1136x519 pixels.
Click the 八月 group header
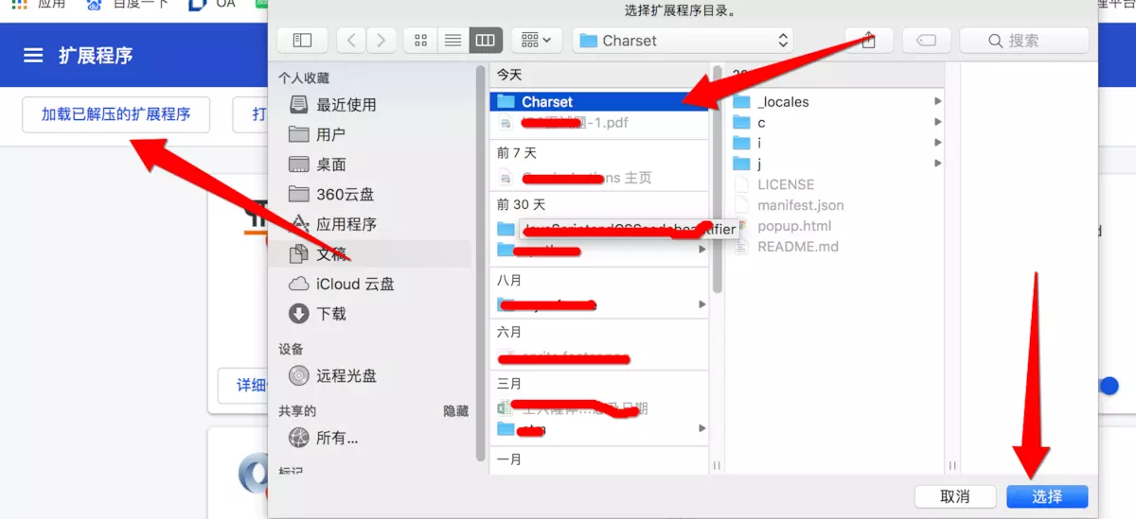pos(509,281)
